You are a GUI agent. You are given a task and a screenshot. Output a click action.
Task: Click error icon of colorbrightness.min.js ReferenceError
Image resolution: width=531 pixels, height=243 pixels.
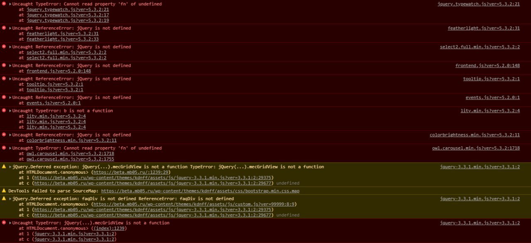(x=4, y=135)
